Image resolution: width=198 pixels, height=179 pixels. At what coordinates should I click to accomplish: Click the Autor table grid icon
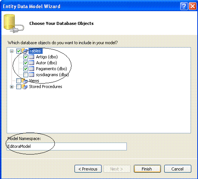(x=32, y=63)
